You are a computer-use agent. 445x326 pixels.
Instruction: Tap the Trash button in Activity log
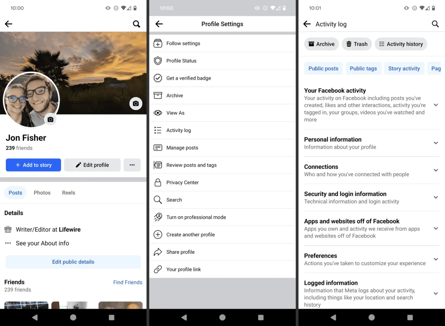coord(357,44)
